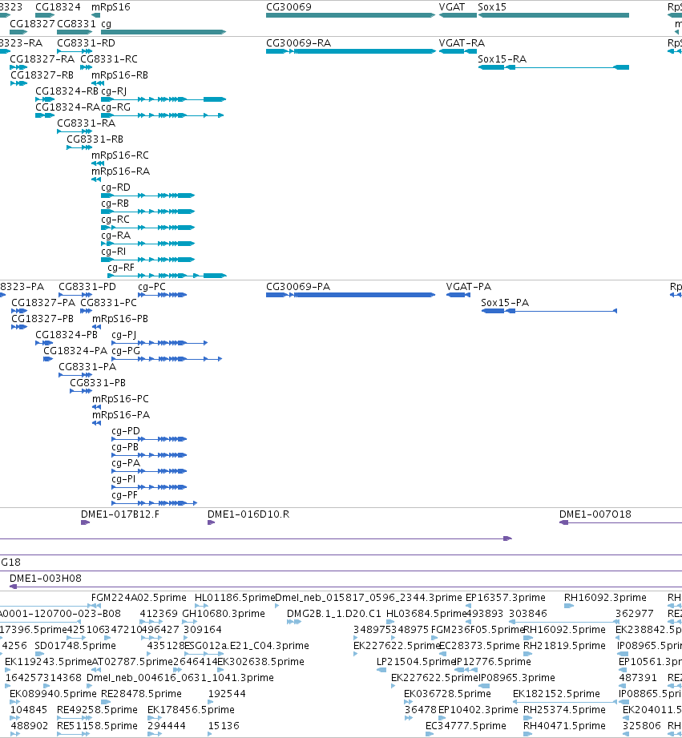Select the RE49258.5prime EST label
This screenshot has width=682, height=738.
(x=98, y=709)
